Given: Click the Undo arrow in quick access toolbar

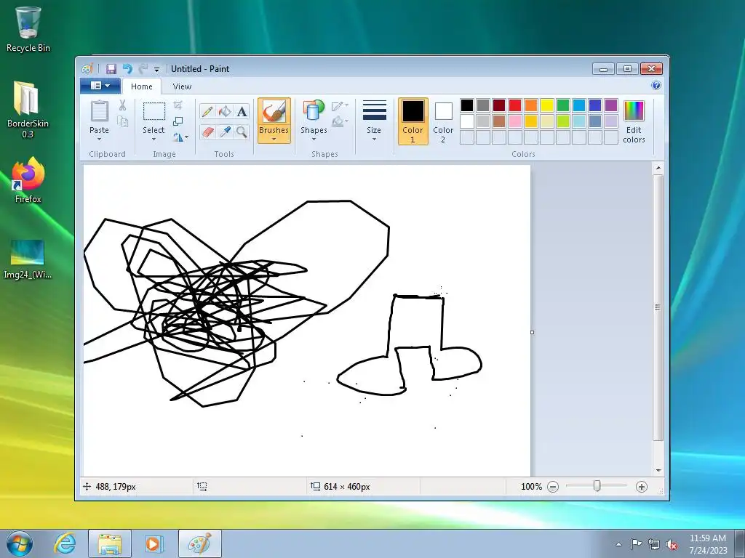Looking at the screenshot, I should pyautogui.click(x=127, y=69).
